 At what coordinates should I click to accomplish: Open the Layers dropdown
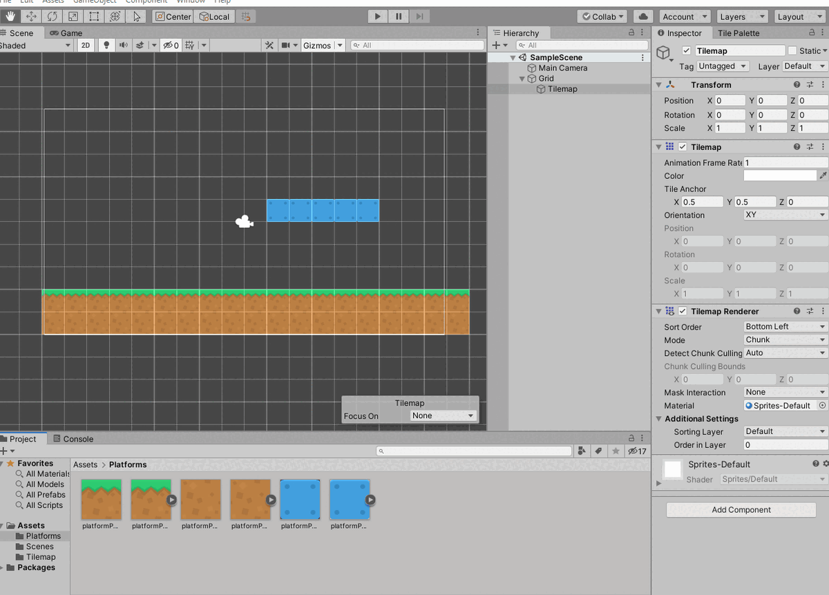(741, 17)
